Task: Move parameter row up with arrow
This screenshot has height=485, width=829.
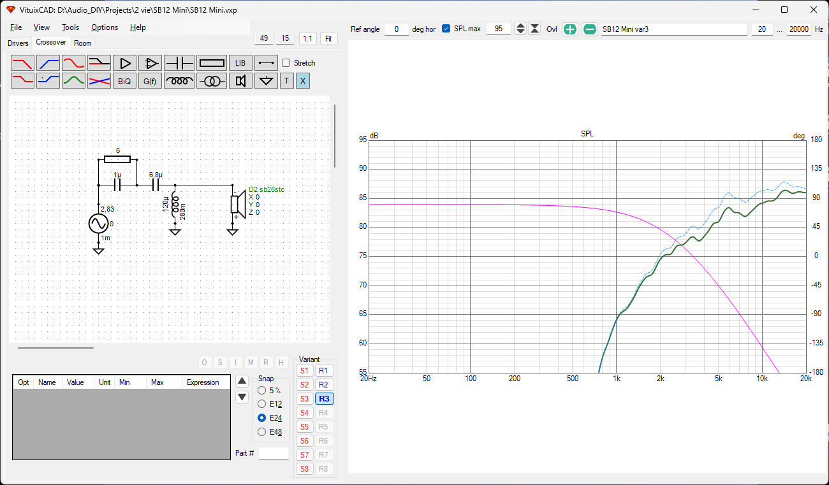Action: pyautogui.click(x=242, y=382)
